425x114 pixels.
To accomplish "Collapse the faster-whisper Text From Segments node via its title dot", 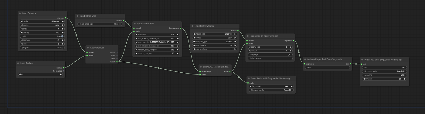I will pos(305,59).
